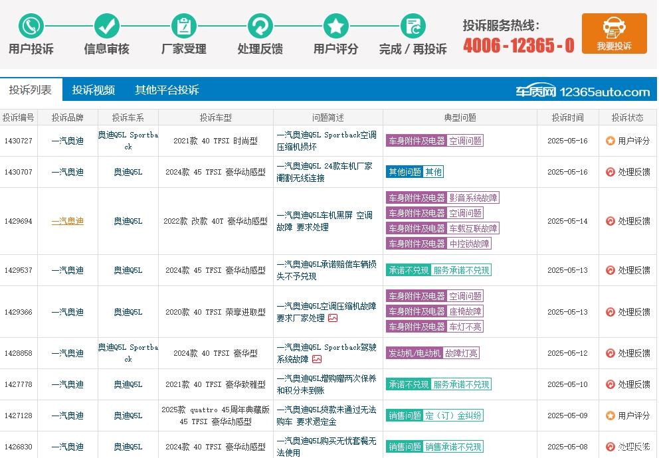Click the 投诉状态 column header

pyautogui.click(x=628, y=117)
